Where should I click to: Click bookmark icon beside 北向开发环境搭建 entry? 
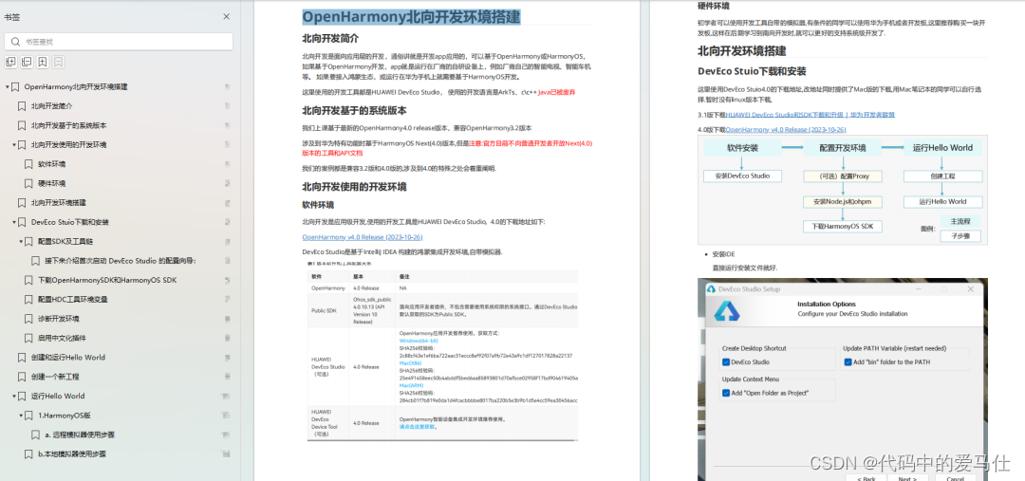point(22,203)
